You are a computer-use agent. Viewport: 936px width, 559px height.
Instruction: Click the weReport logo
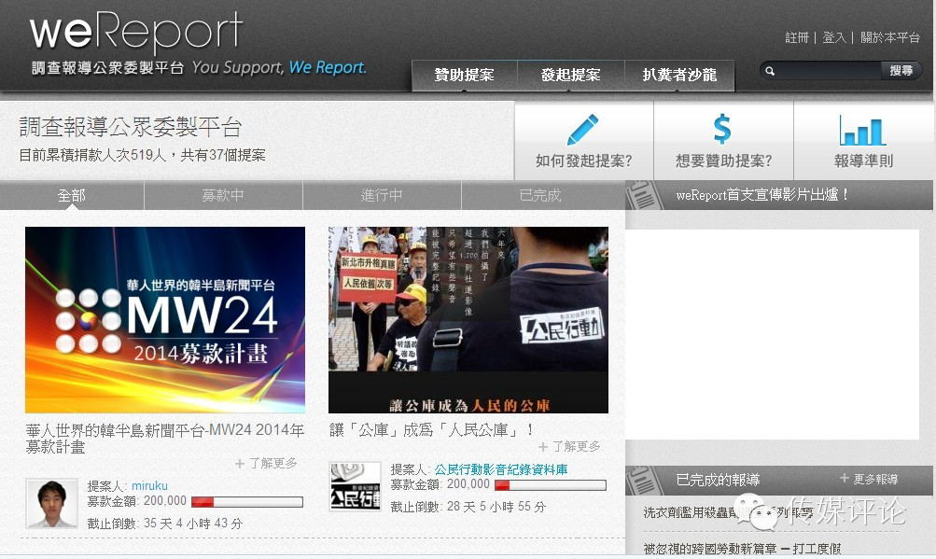click(136, 31)
